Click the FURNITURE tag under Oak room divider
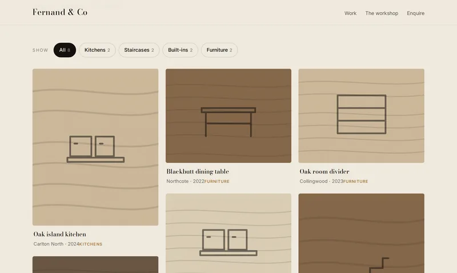457x273 pixels. [x=355, y=181]
